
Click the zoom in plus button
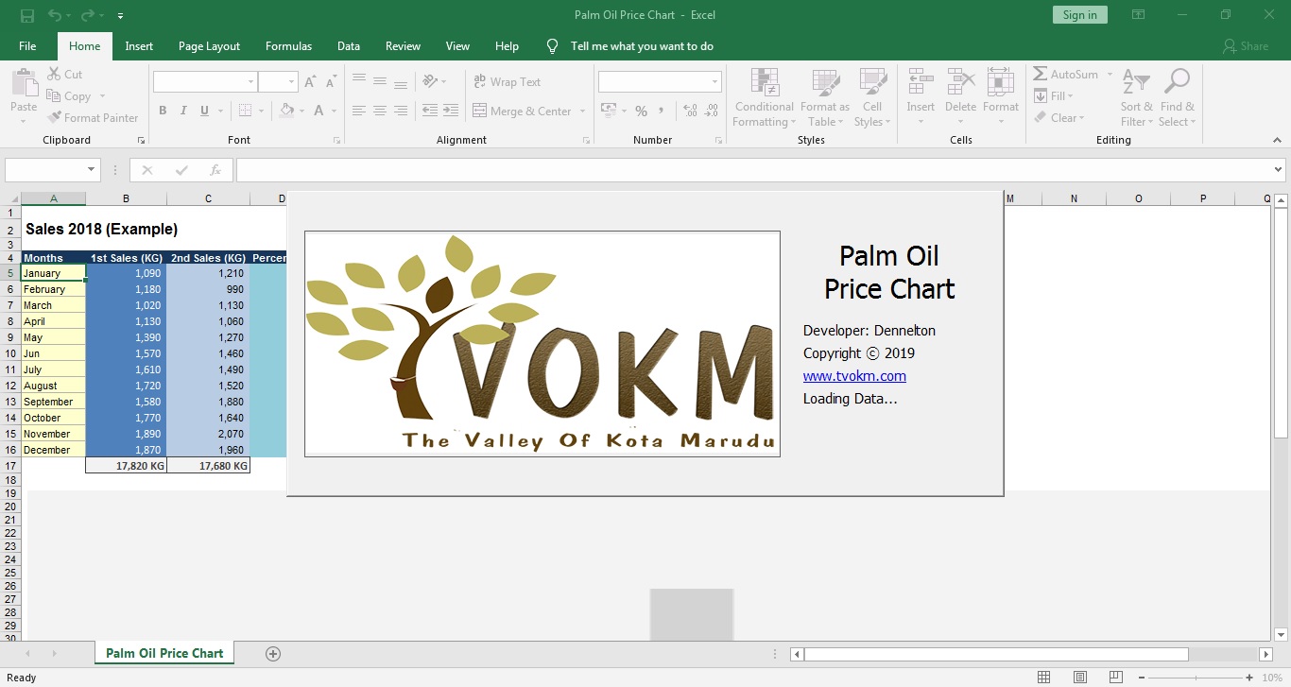pos(1248,678)
